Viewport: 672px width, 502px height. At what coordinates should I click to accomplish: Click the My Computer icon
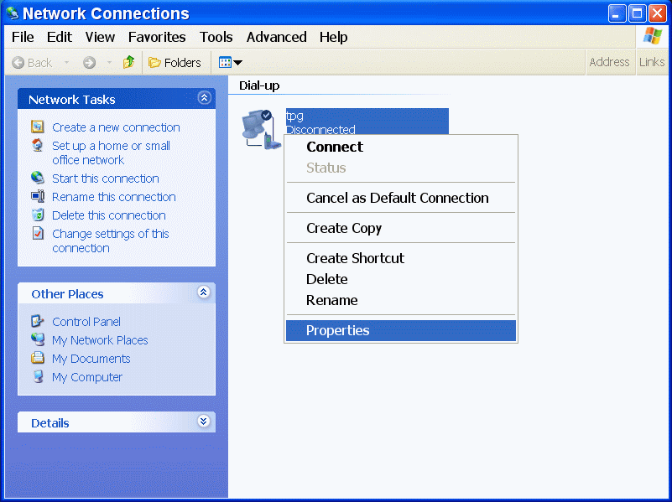tap(38, 376)
